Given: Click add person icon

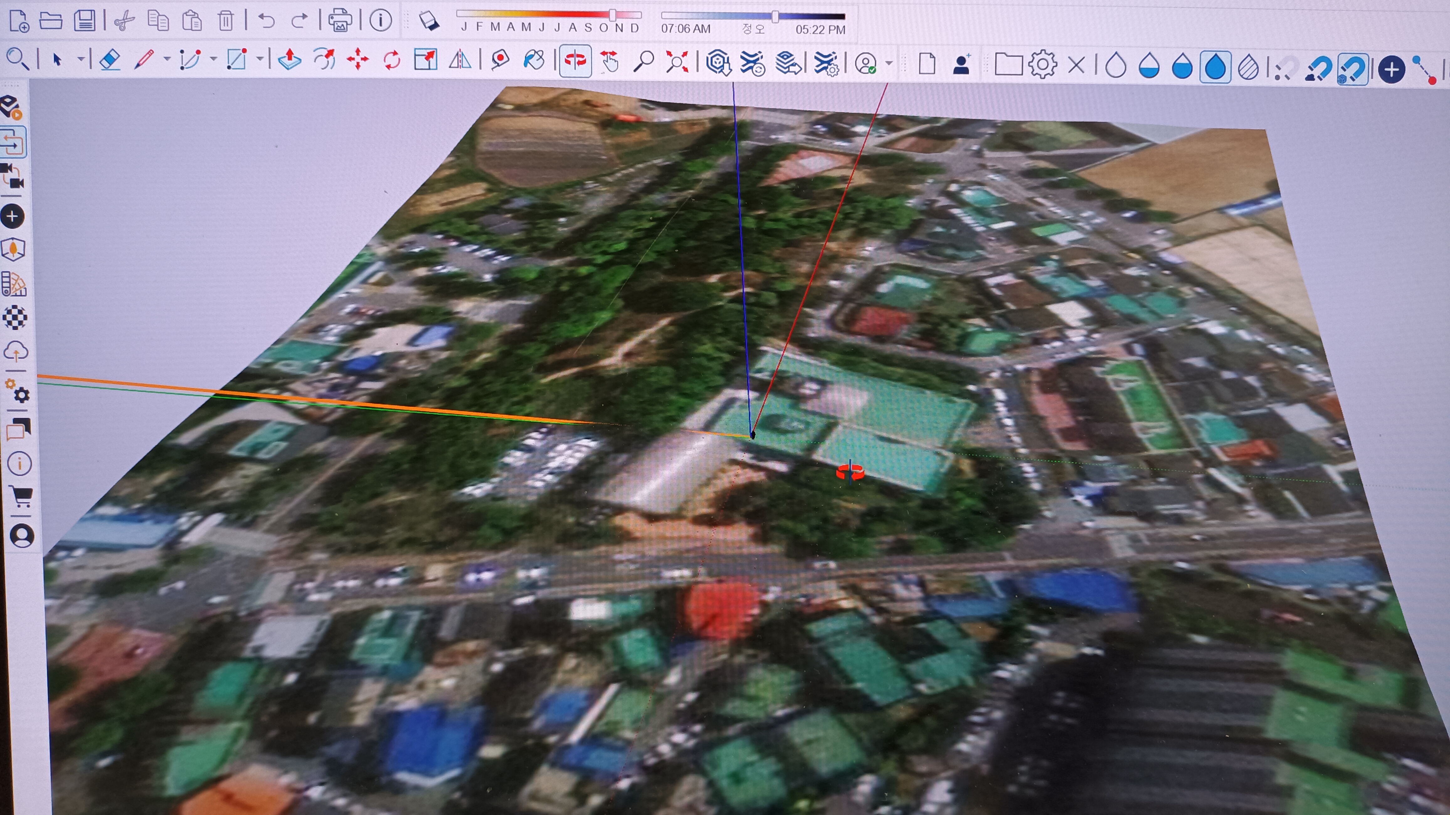Looking at the screenshot, I should coord(961,64).
